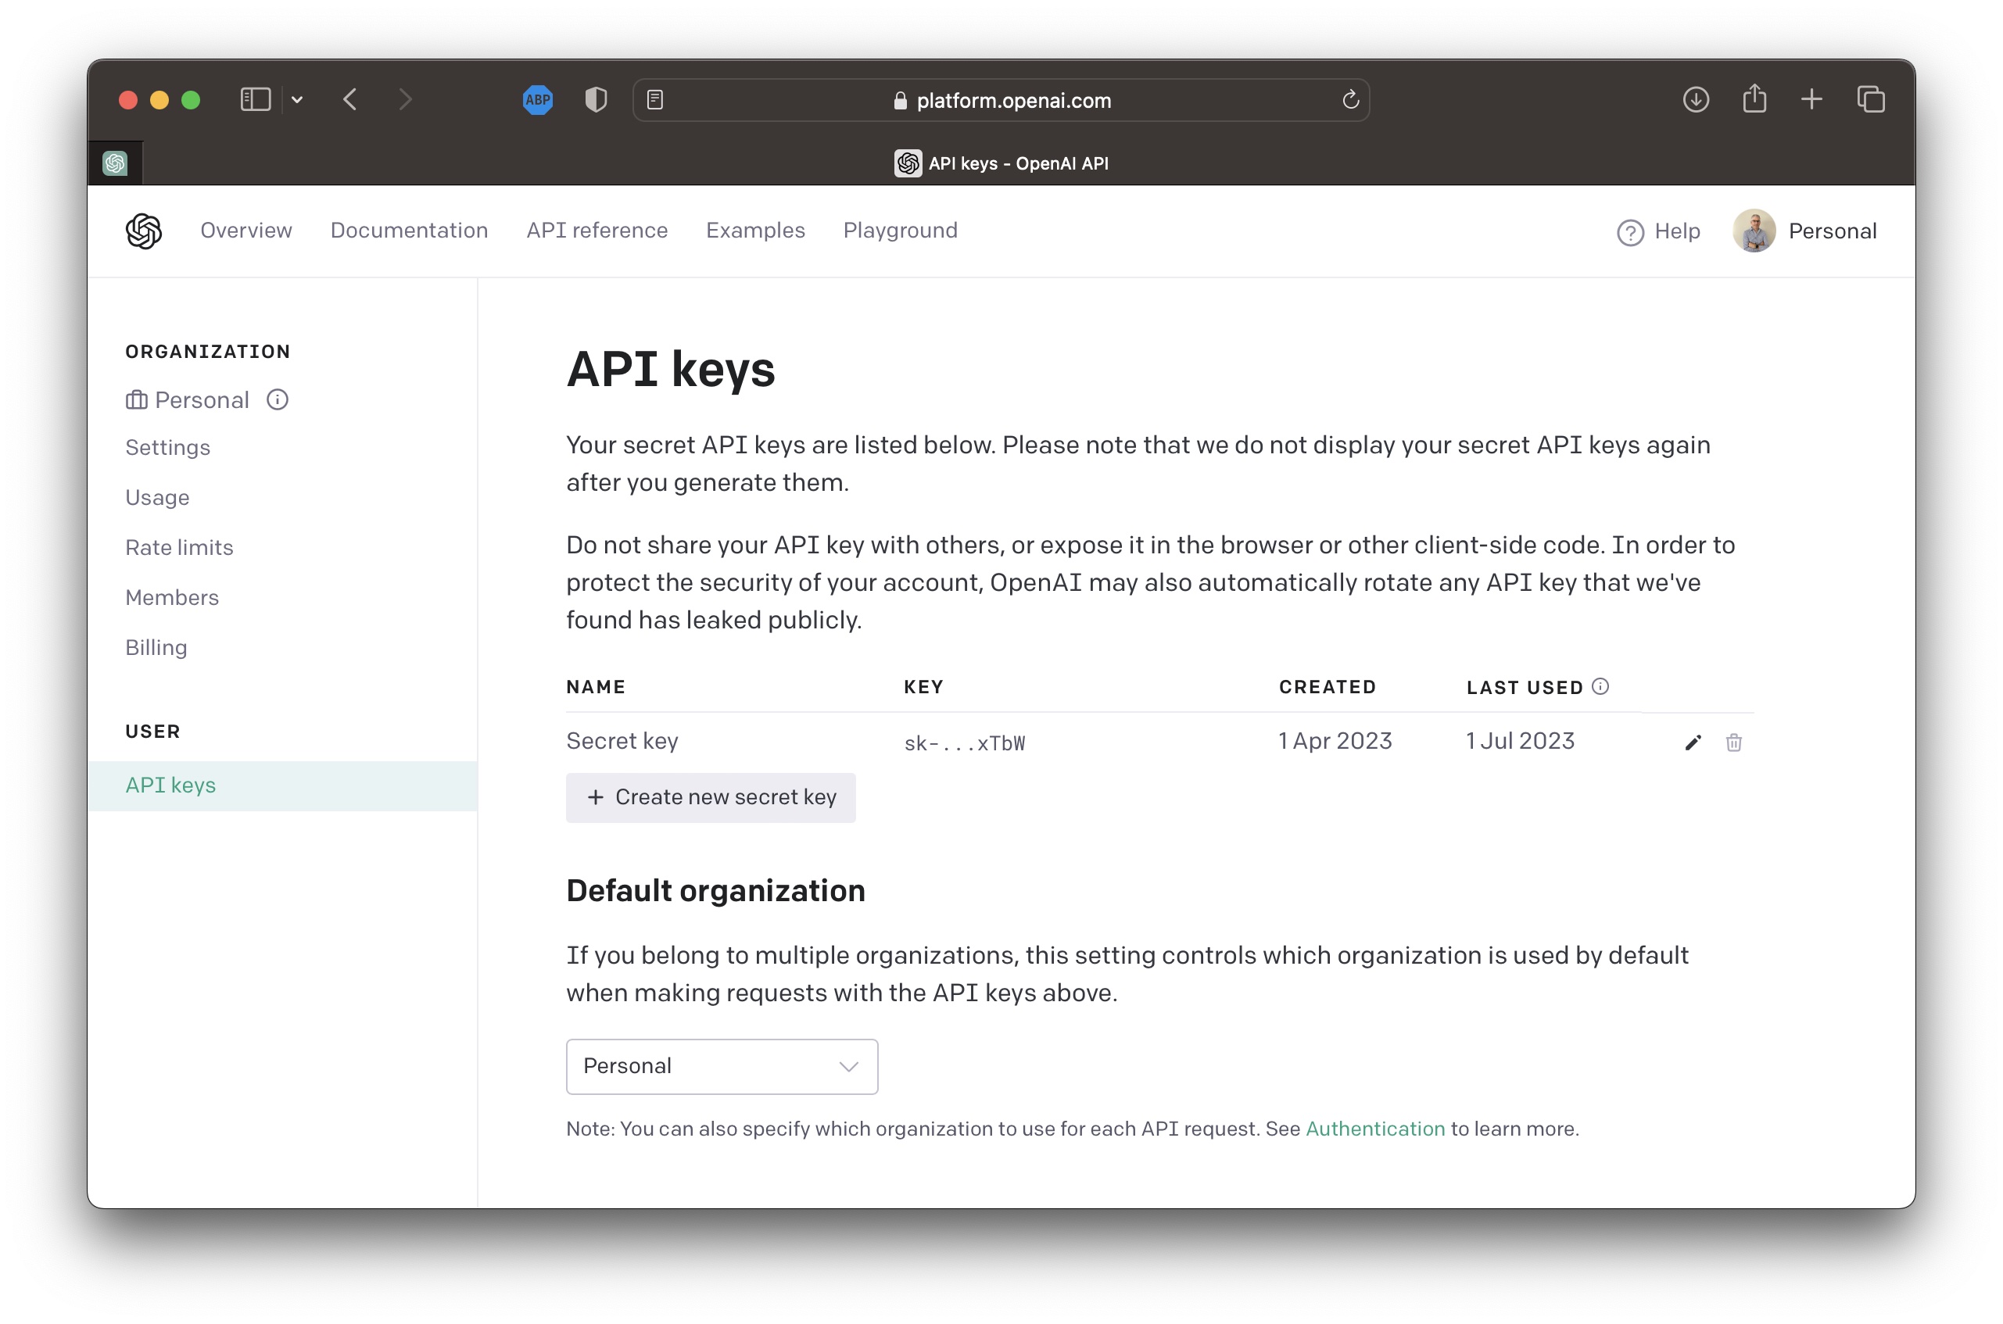Screen dimensions: 2003x1324
Task: Show Safari downloads
Action: tap(1696, 99)
